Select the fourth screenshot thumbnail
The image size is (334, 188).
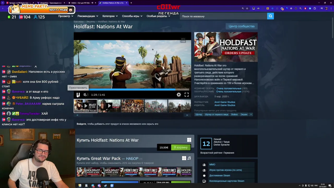[x=156, y=106]
